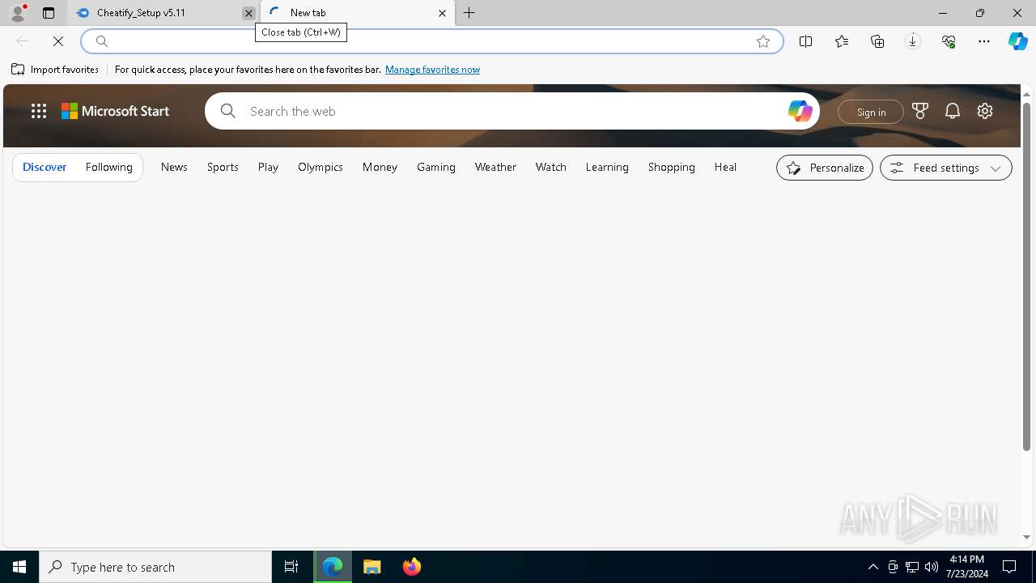This screenshot has height=583, width=1036.
Task: Click the Edge taskbar icon
Action: 333,567
